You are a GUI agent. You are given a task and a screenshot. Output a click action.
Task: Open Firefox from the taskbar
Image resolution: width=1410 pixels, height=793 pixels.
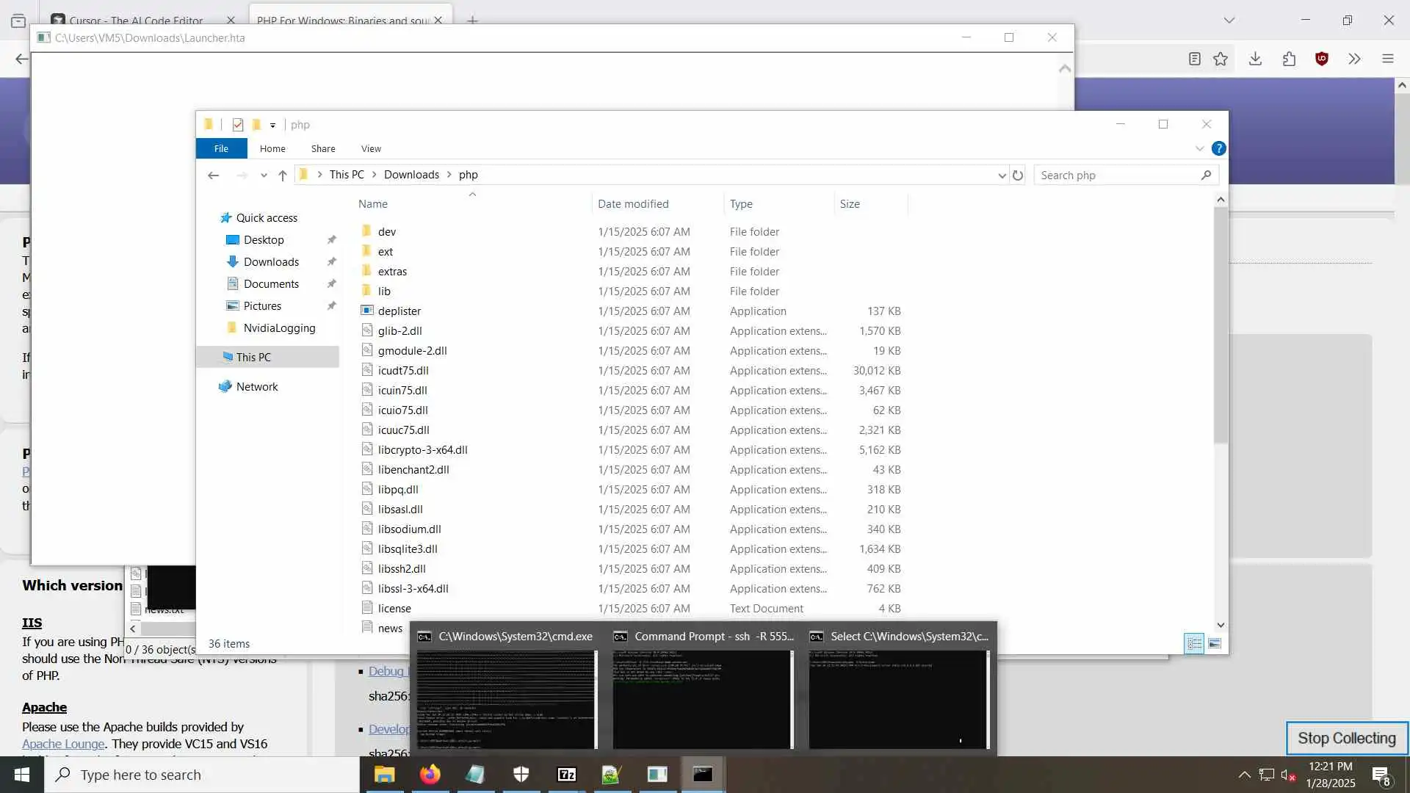430,774
